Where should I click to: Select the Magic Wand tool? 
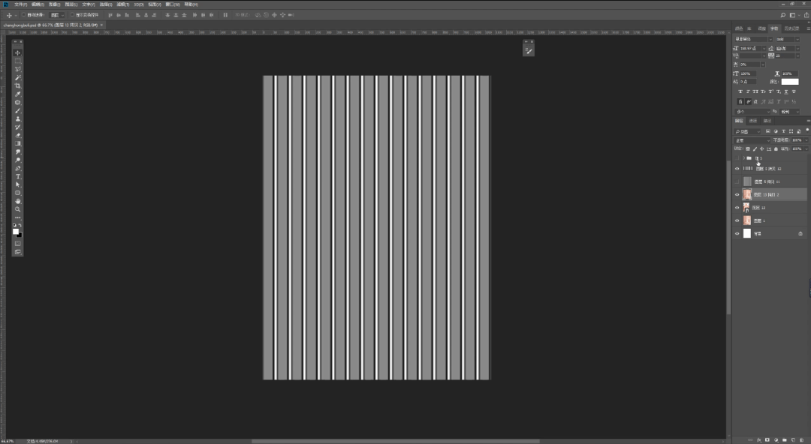click(18, 77)
